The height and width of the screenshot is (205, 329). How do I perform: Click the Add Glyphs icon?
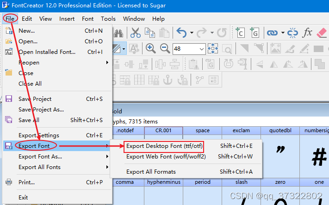[255, 33]
